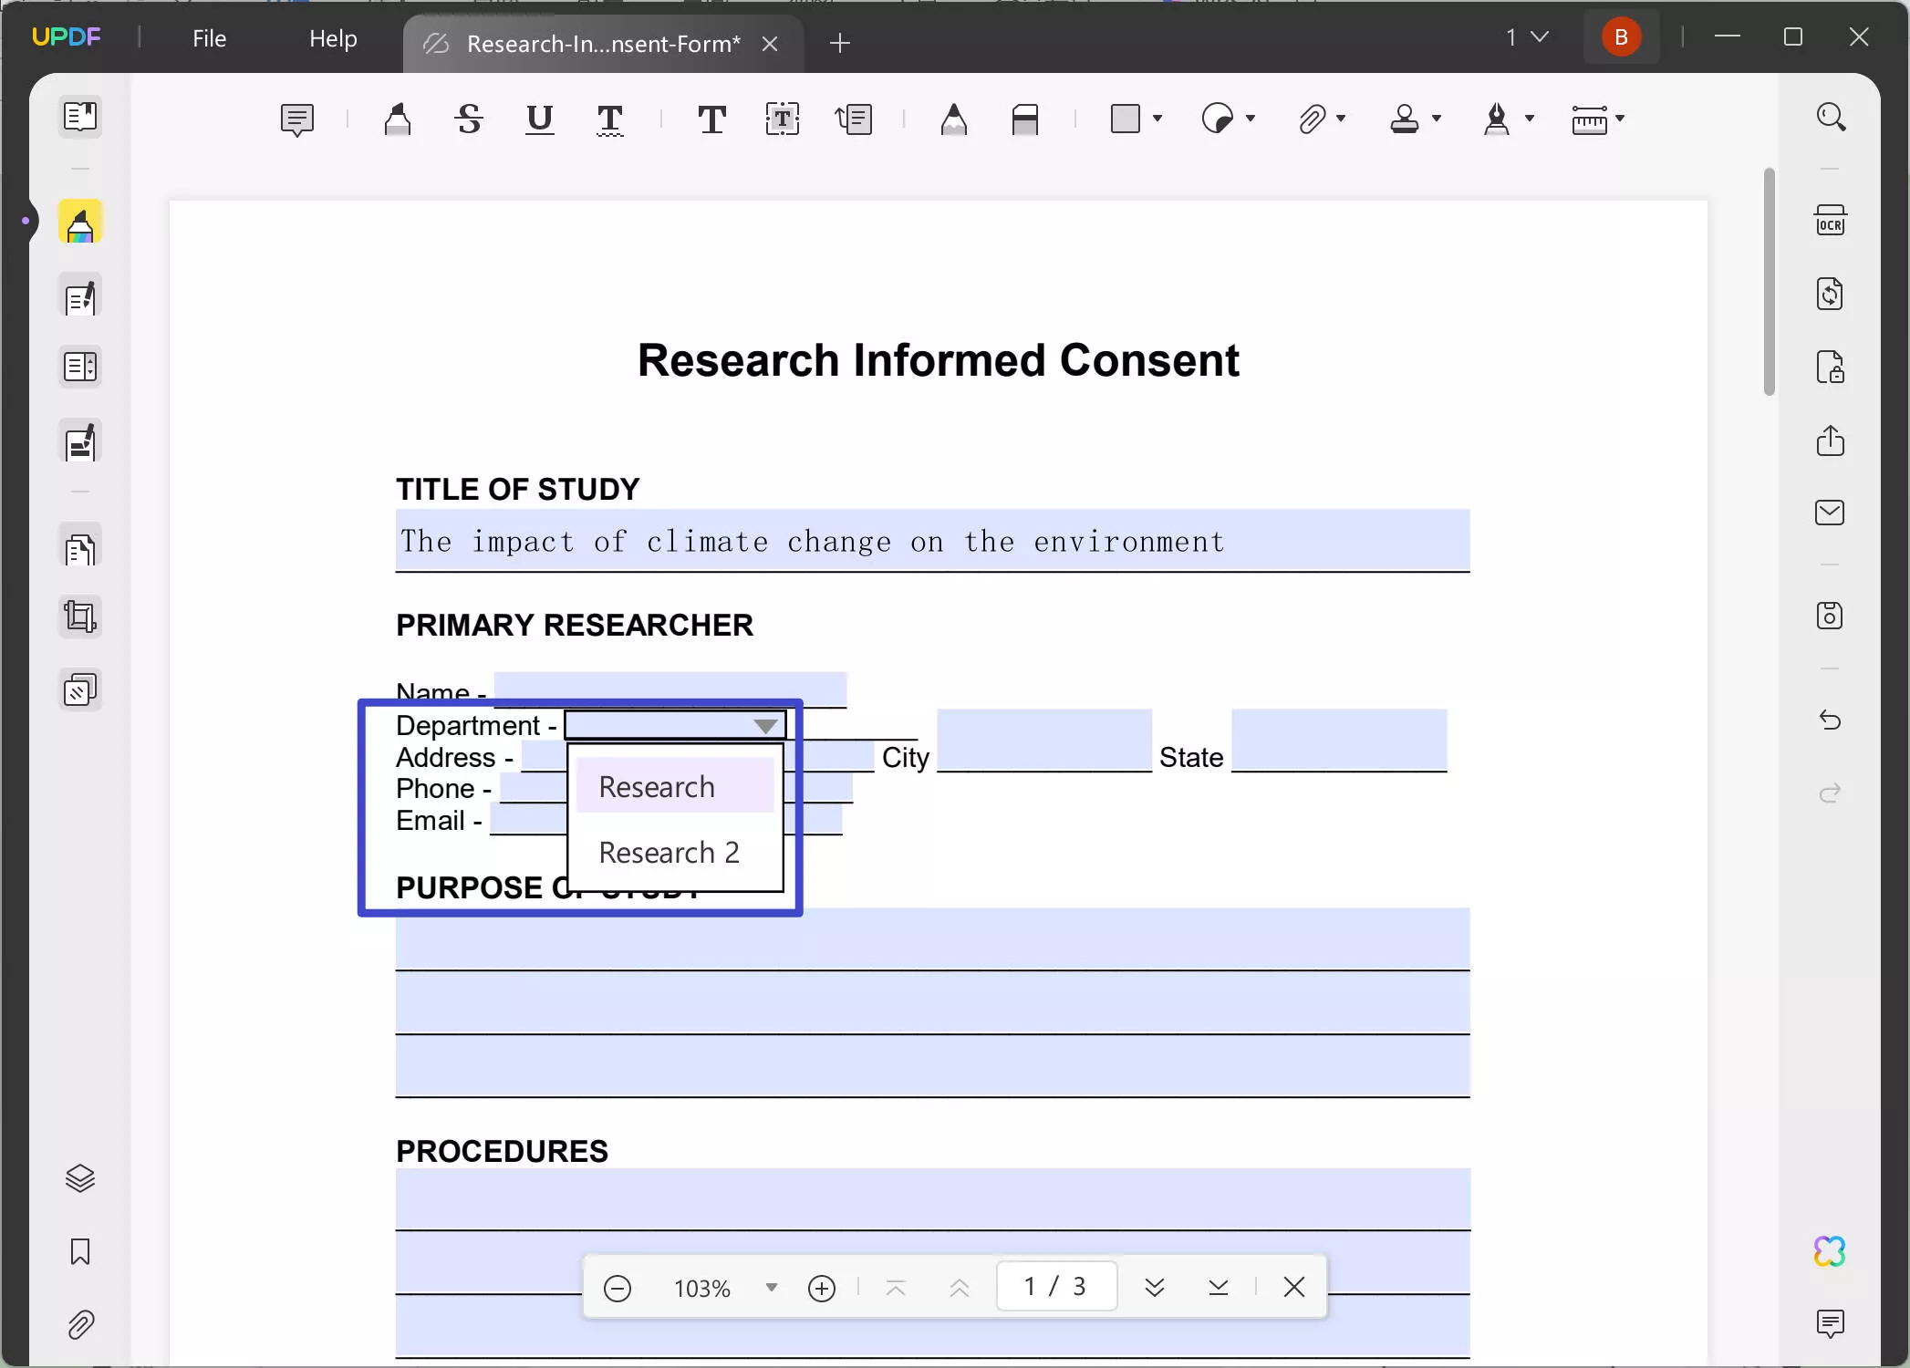Image resolution: width=1910 pixels, height=1368 pixels.
Task: Select the Strikethrough annotation tool
Action: [467, 119]
